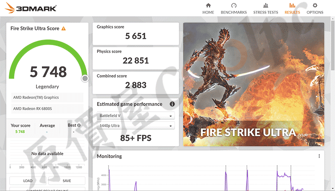The height and width of the screenshot is (191, 335).
Task: Click the info icon next to Best
Action: (x=79, y=125)
